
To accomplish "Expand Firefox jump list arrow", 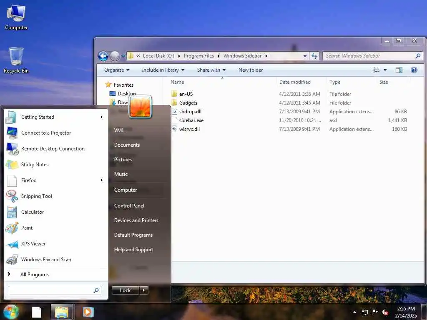I will tap(102, 180).
